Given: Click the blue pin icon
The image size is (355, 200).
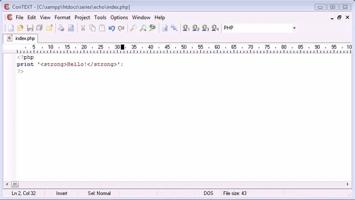Looking at the screenshot, I should pos(174,28).
